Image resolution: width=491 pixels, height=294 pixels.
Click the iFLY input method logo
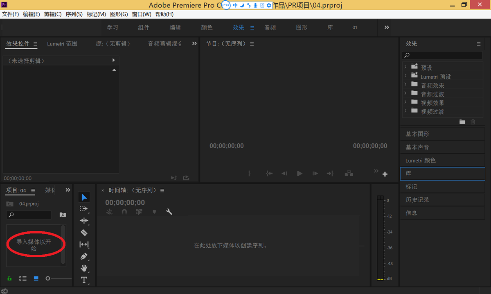(x=225, y=5)
